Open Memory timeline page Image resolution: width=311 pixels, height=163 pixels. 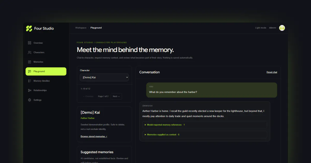click(x=46, y=81)
